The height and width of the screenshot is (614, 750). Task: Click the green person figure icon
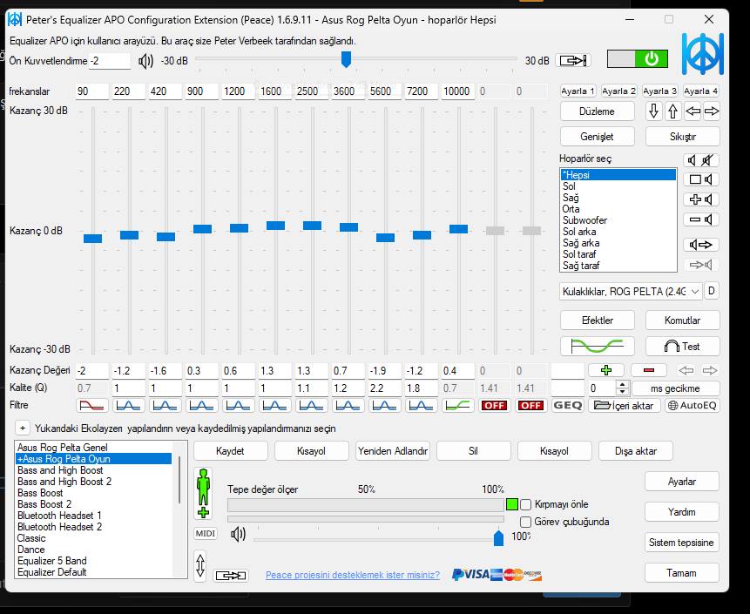click(x=203, y=494)
